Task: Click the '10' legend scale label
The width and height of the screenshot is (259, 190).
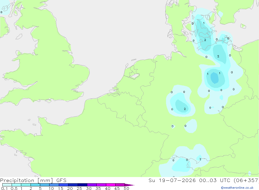Action: pos(51,188)
